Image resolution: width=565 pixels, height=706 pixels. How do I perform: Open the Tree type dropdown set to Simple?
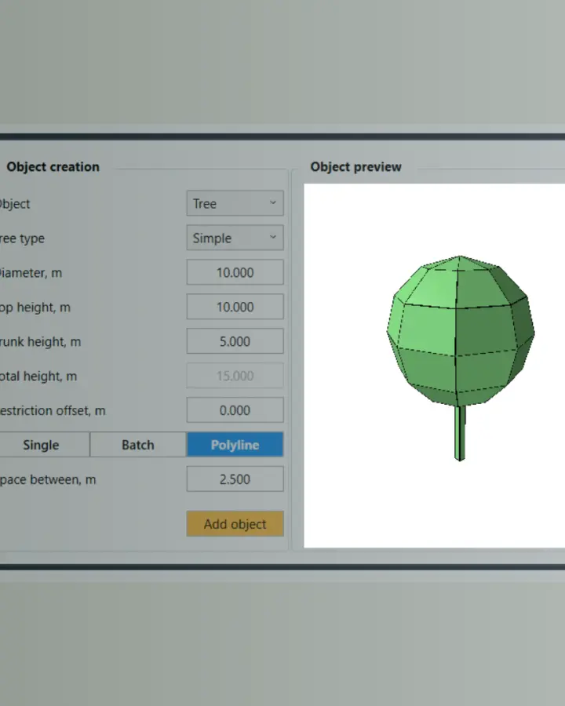(235, 238)
